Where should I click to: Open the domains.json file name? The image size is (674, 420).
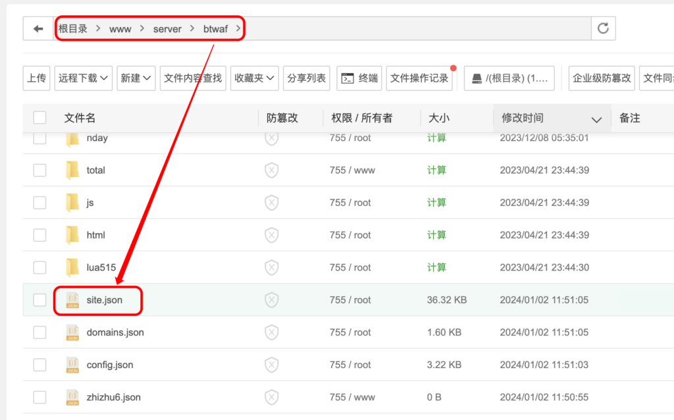click(x=115, y=332)
